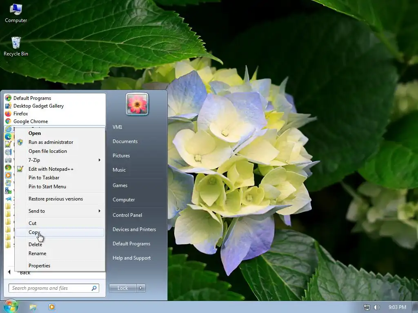Choose Delete from the context menu
This screenshot has height=313, width=418.
(35, 245)
